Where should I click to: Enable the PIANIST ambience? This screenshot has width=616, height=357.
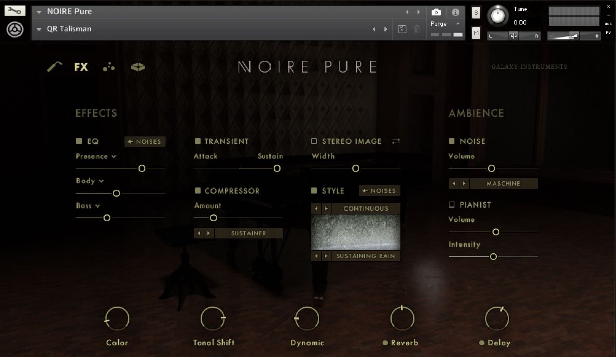(x=452, y=204)
